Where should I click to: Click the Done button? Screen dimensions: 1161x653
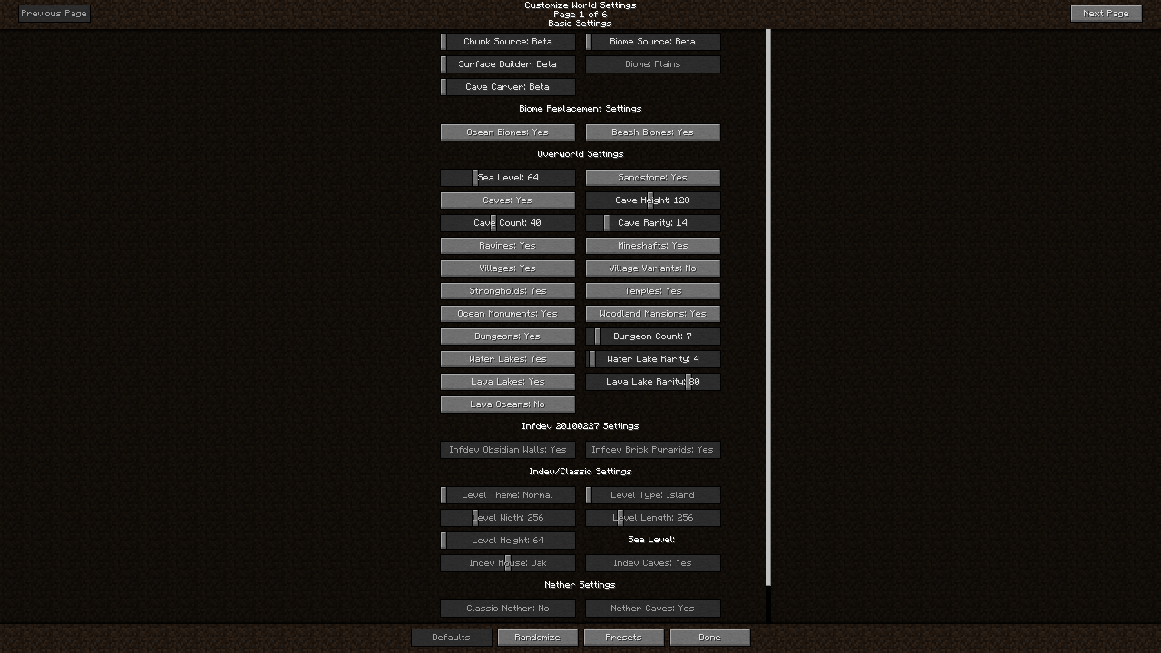pos(710,636)
